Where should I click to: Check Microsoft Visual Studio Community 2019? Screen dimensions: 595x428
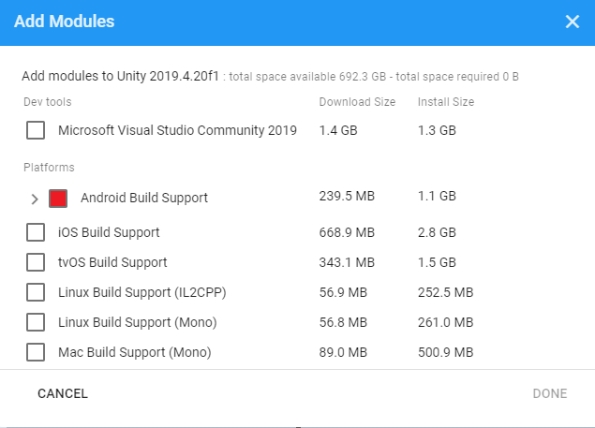[36, 130]
